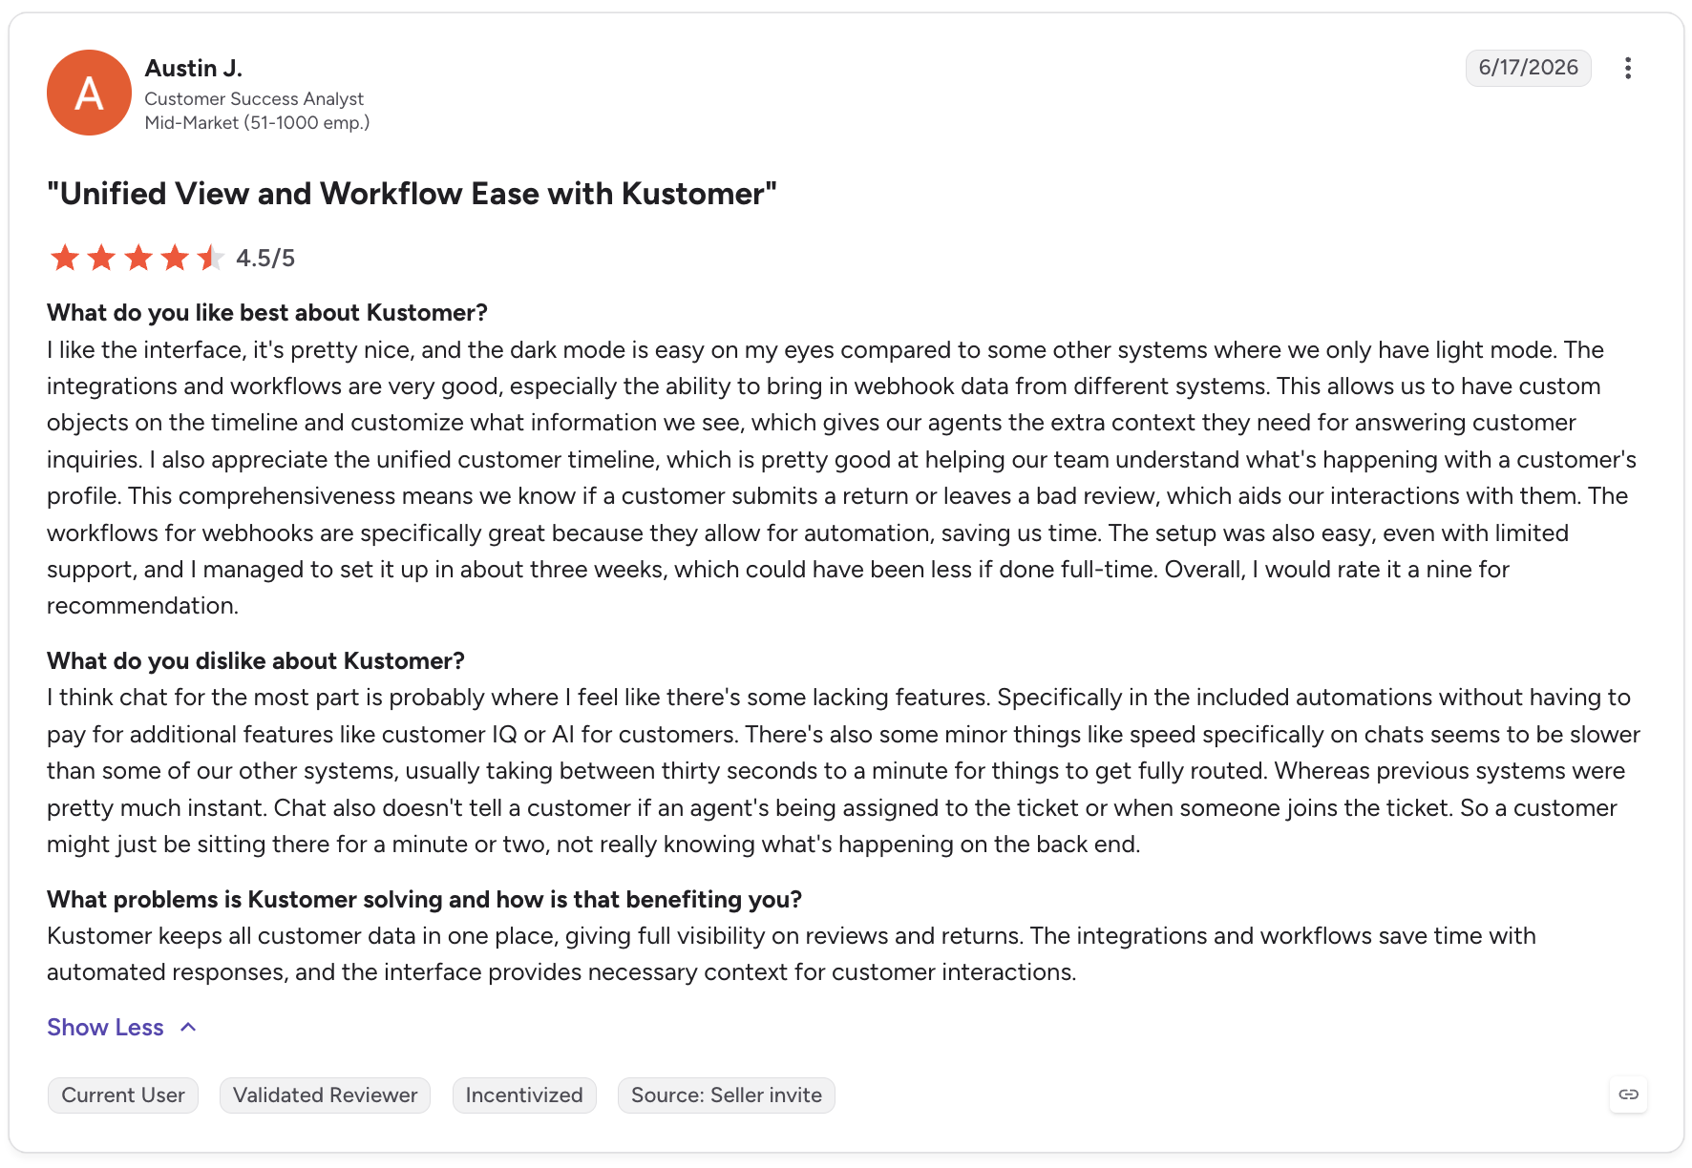Click the first star in the rating
Image resolution: width=1692 pixels, height=1168 pixels.
[65, 258]
